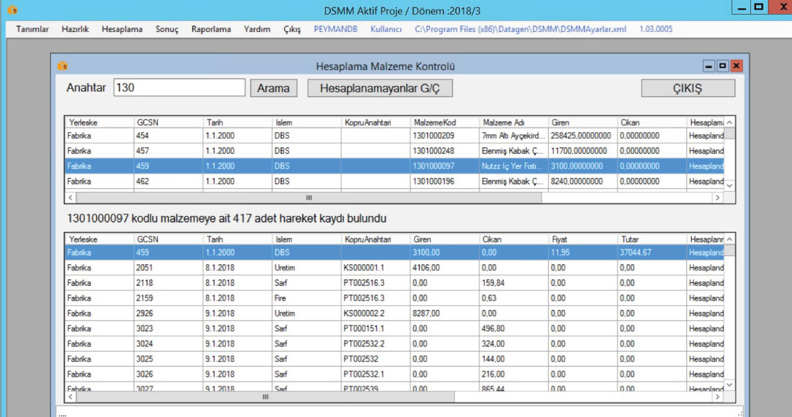The height and width of the screenshot is (417, 792).
Task: Close the Hesaplama Malzeme Kontrolü window
Action: [736, 66]
